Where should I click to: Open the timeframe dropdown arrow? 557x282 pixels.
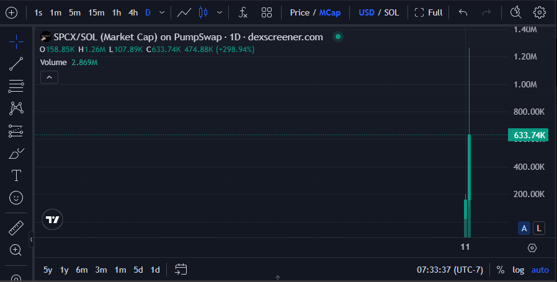pos(162,13)
